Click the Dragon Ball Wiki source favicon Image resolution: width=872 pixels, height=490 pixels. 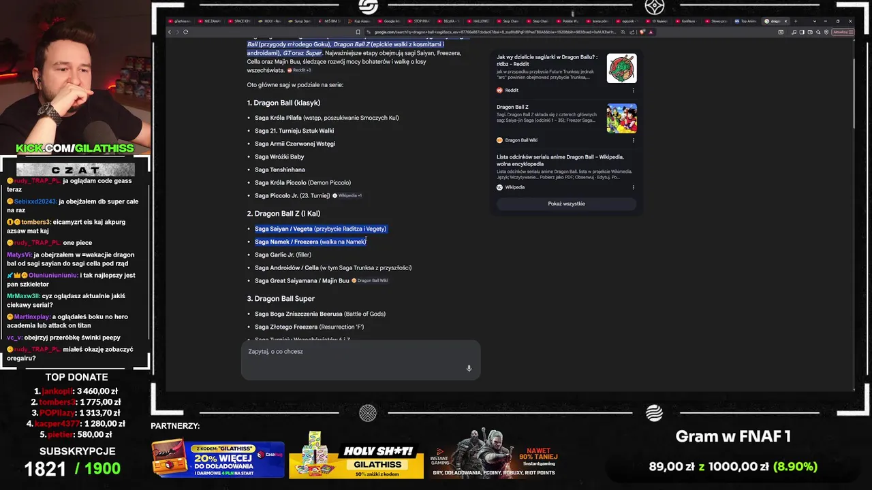pyautogui.click(x=499, y=140)
